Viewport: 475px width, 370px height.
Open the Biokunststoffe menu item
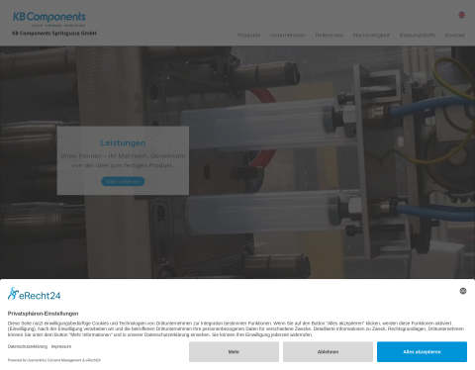point(418,35)
